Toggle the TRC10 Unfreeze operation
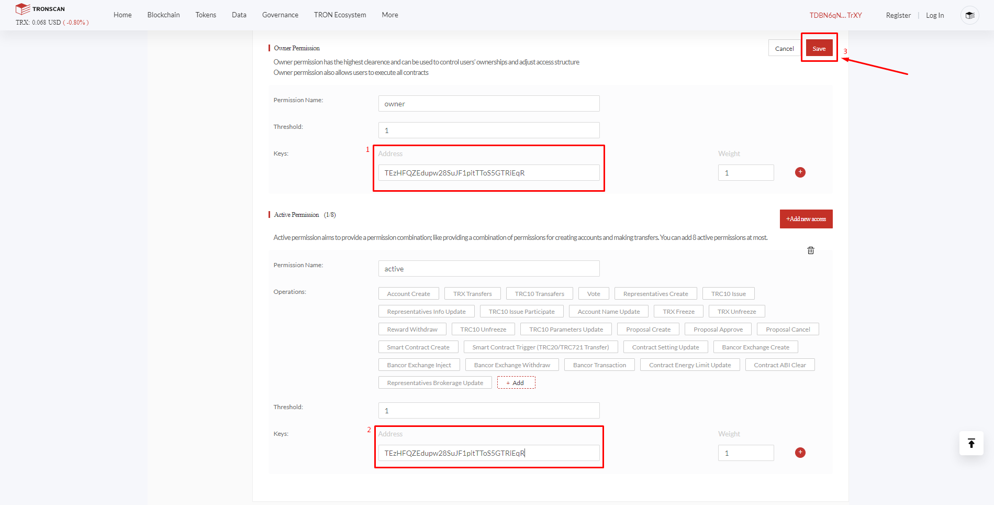The width and height of the screenshot is (994, 505). (483, 330)
